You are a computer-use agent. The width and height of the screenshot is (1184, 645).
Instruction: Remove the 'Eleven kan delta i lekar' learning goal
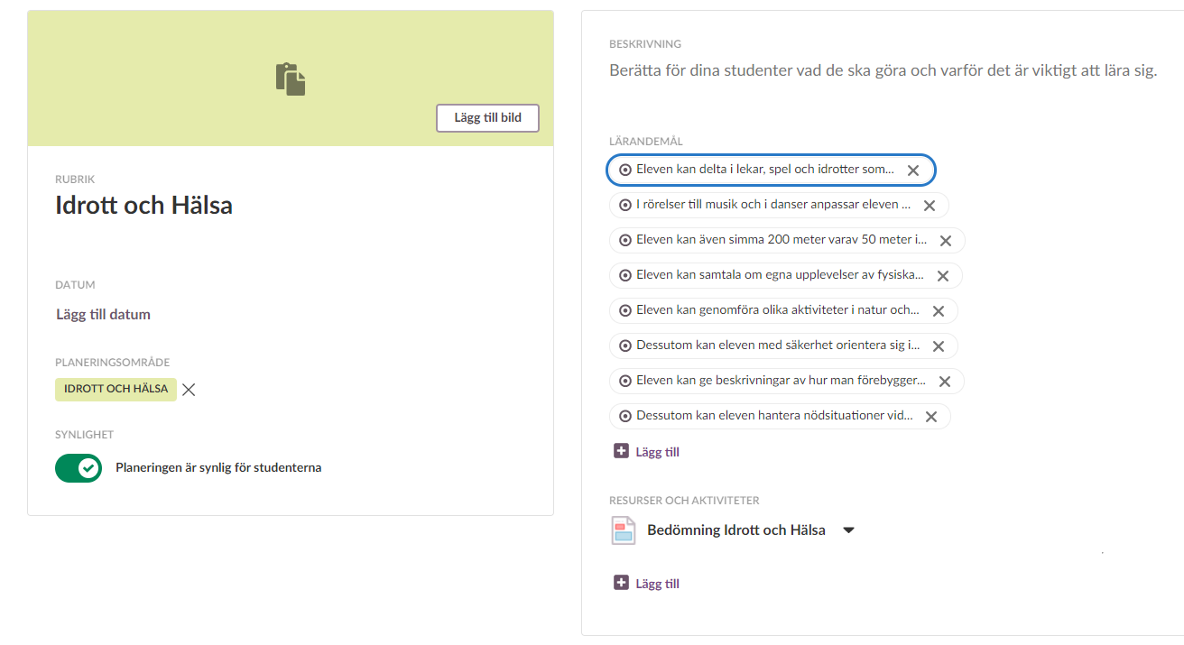(x=912, y=170)
